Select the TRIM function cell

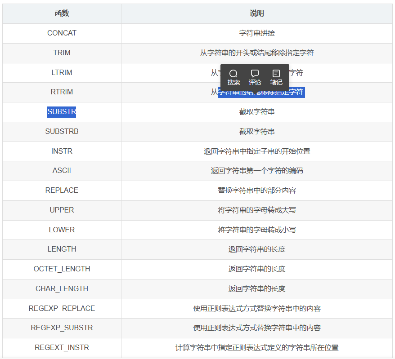62,53
